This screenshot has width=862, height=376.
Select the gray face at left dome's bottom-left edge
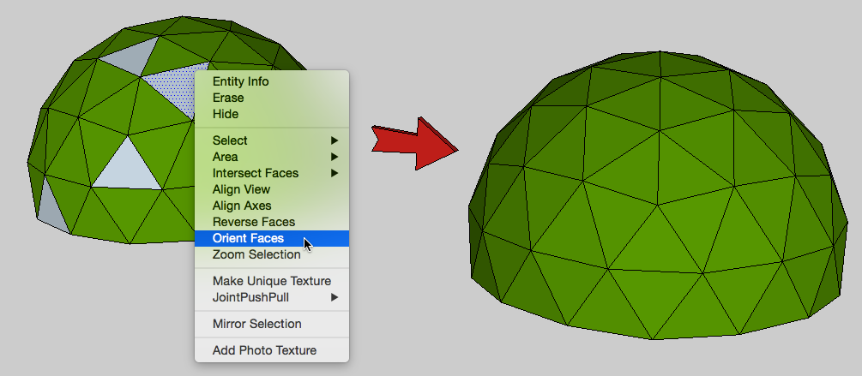tap(51, 212)
